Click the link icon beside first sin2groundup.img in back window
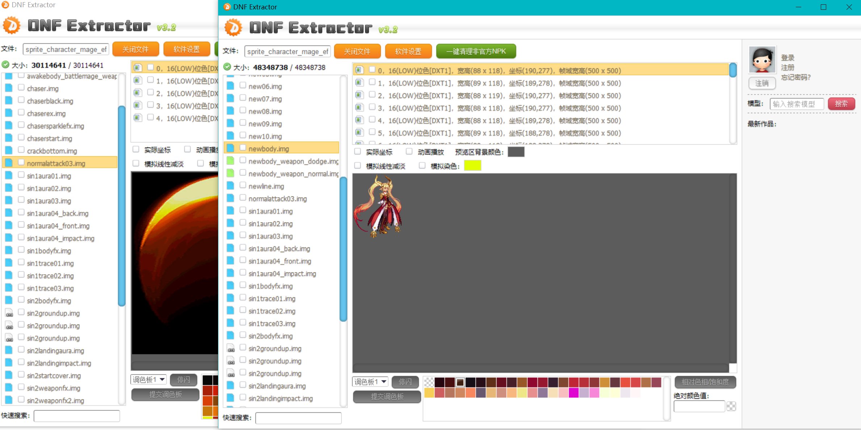 pyautogui.click(x=9, y=313)
